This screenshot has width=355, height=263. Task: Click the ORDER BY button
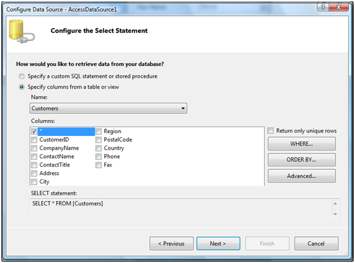[301, 160]
